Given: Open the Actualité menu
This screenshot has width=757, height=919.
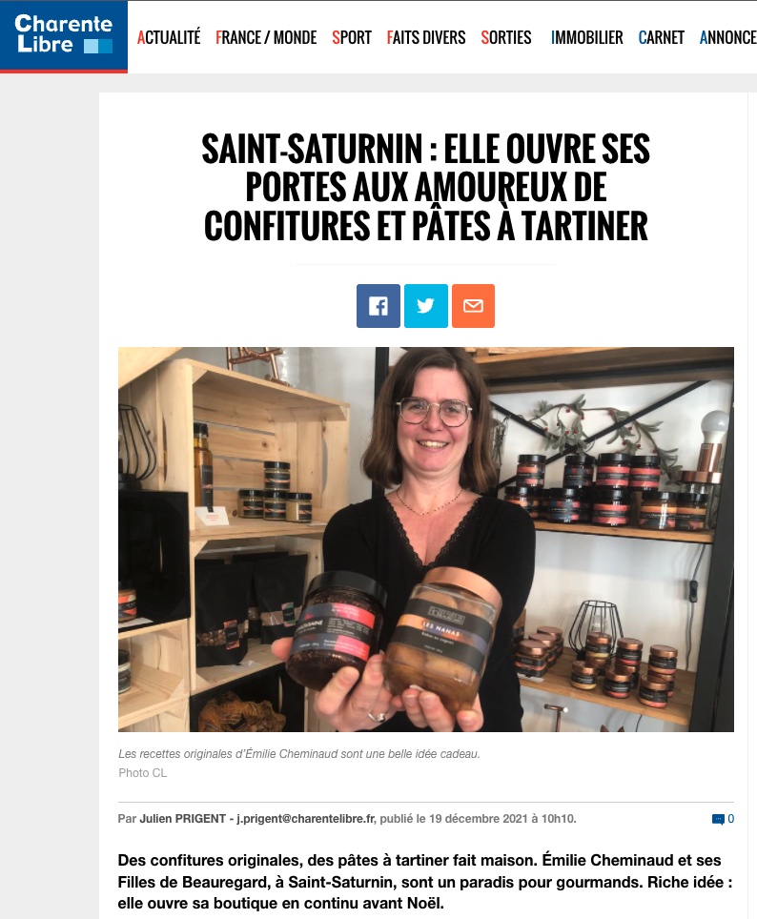Looking at the screenshot, I should (169, 37).
